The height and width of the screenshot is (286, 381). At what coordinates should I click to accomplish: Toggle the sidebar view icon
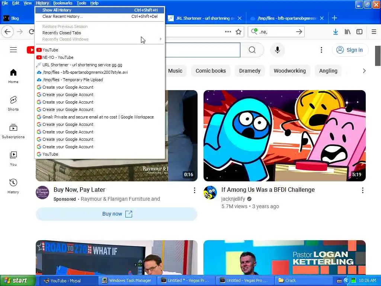[359, 32]
